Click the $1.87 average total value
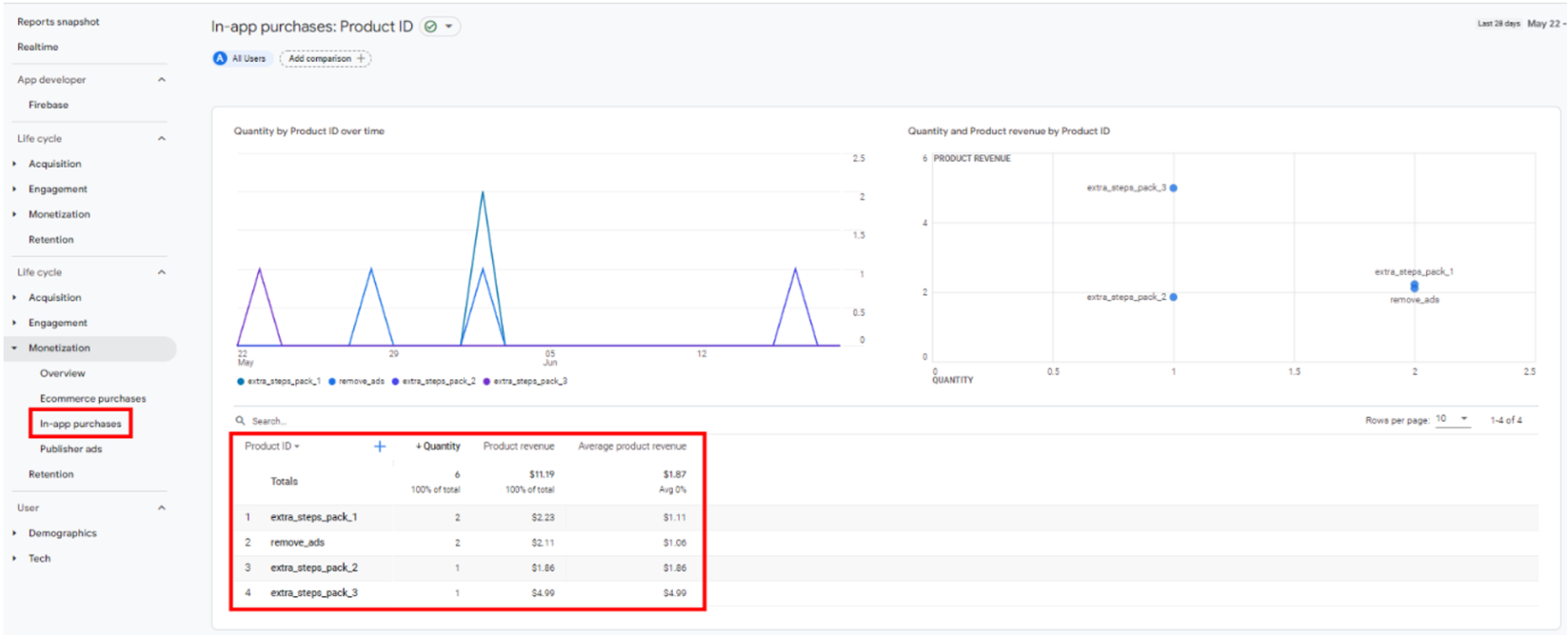 tap(675, 474)
